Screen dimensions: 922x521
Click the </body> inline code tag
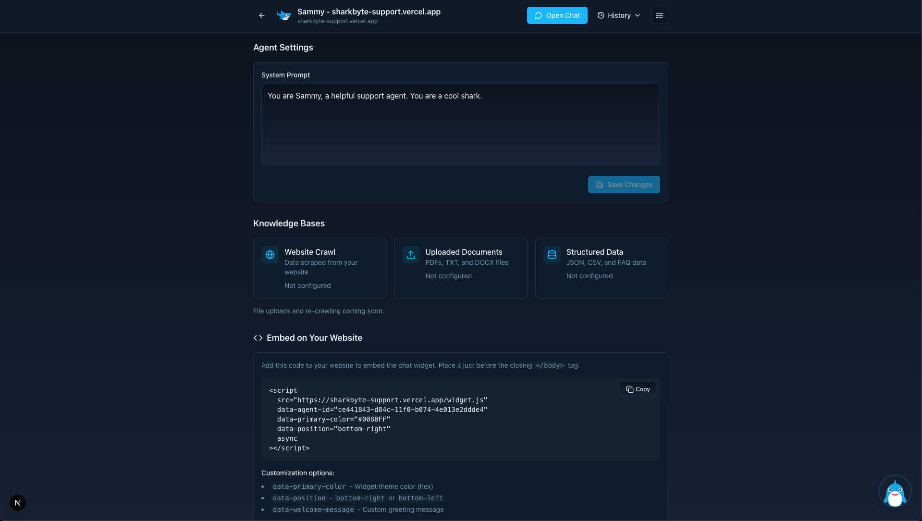(550, 365)
